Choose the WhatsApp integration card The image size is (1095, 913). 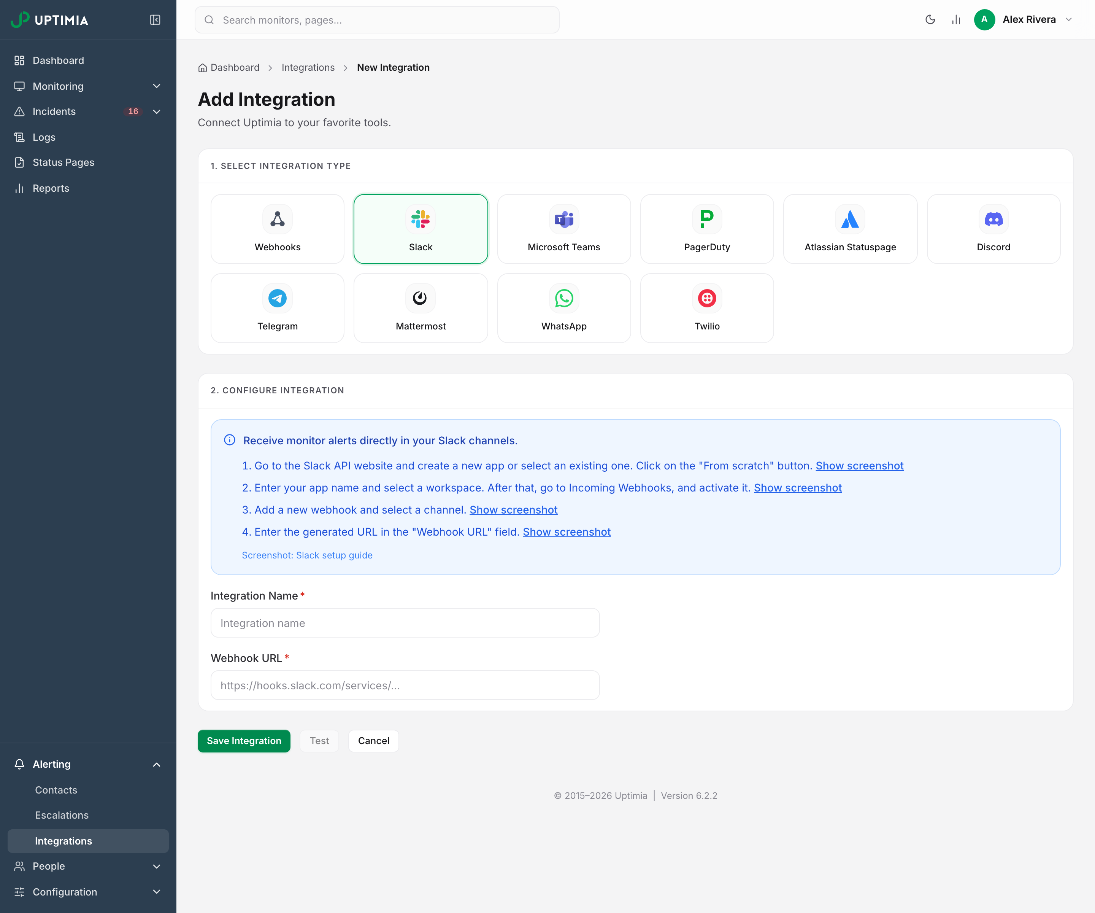[x=564, y=308]
